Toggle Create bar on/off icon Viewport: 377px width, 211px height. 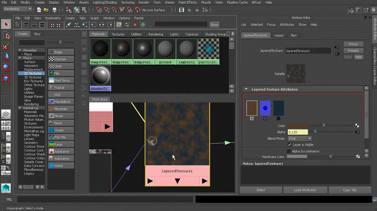point(17,25)
